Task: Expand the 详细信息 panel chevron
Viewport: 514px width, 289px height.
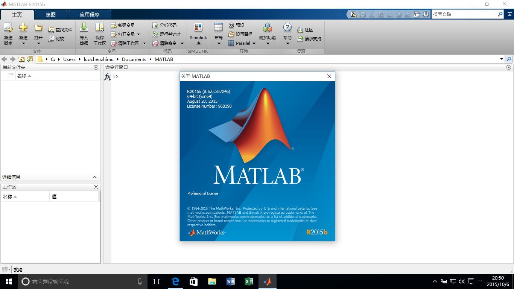Action: coord(95,177)
